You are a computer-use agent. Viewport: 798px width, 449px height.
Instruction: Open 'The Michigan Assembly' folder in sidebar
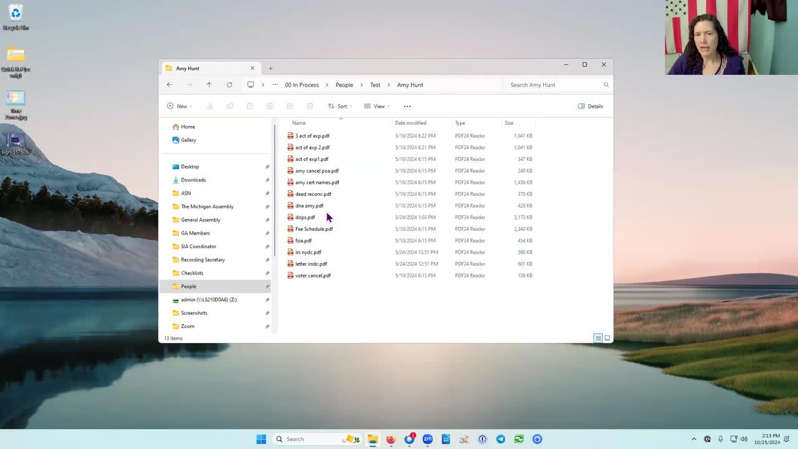(207, 206)
